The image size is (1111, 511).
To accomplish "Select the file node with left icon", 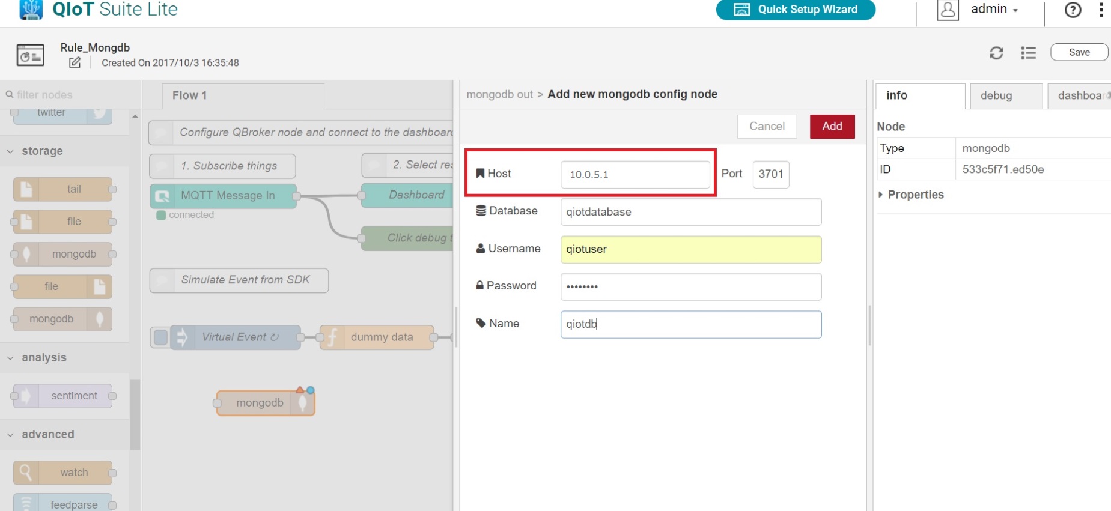I will coord(62,222).
